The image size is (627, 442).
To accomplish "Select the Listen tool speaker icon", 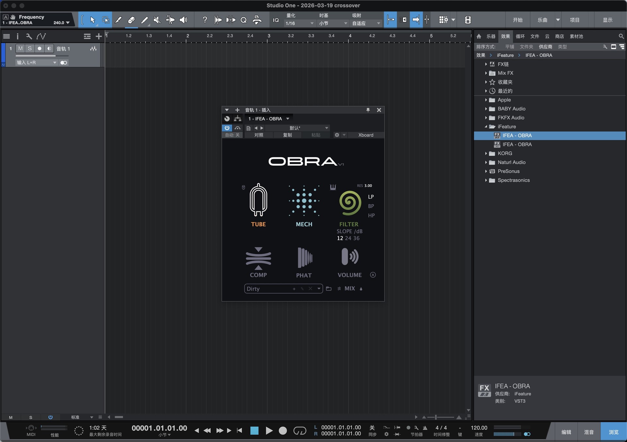I will (x=183, y=20).
